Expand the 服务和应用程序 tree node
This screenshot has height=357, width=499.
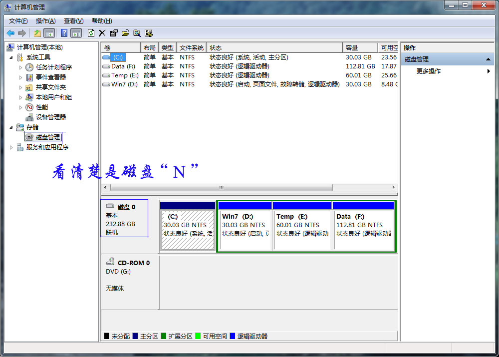[11, 147]
